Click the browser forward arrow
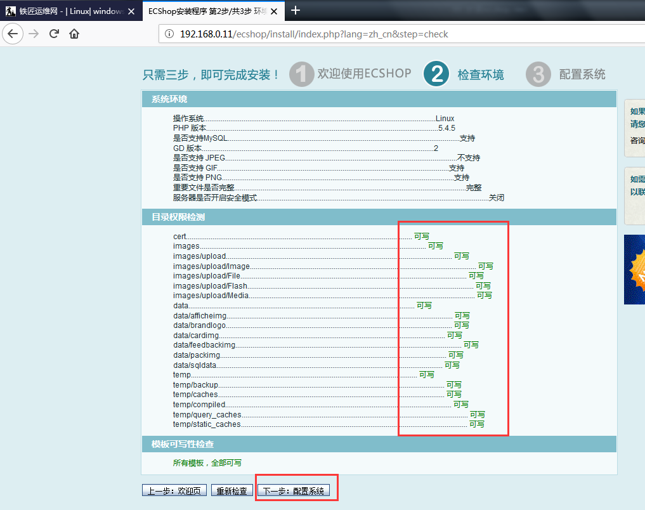This screenshot has width=645, height=510. click(34, 34)
